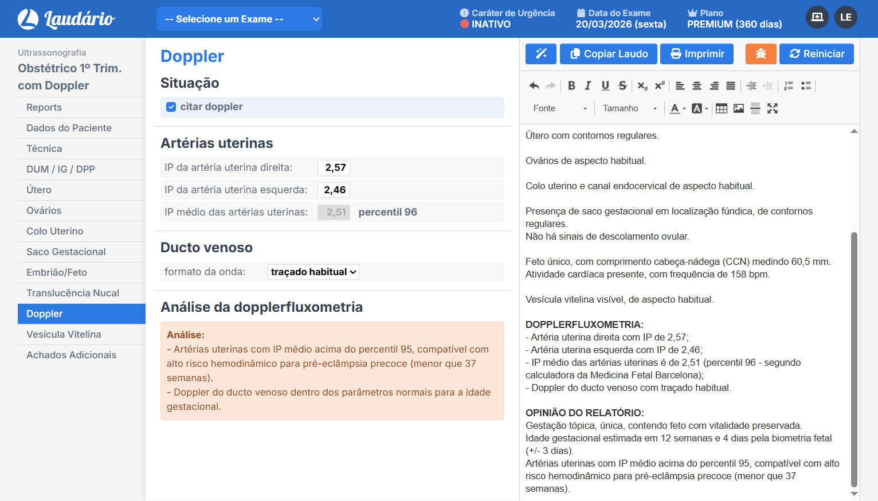Open the formato da onda dropdown
This screenshot has height=501, width=878.
click(313, 271)
